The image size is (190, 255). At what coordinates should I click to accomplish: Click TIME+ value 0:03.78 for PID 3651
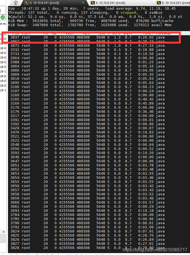(146, 165)
